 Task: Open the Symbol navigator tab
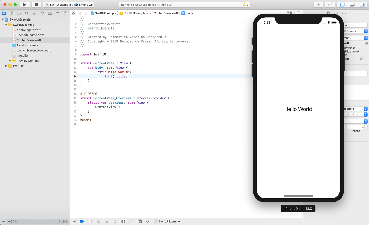pos(19,13)
